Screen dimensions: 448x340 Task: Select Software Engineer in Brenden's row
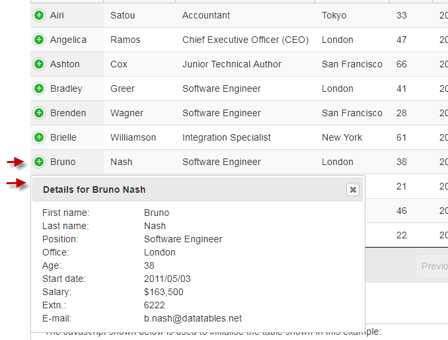pyautogui.click(x=245, y=113)
